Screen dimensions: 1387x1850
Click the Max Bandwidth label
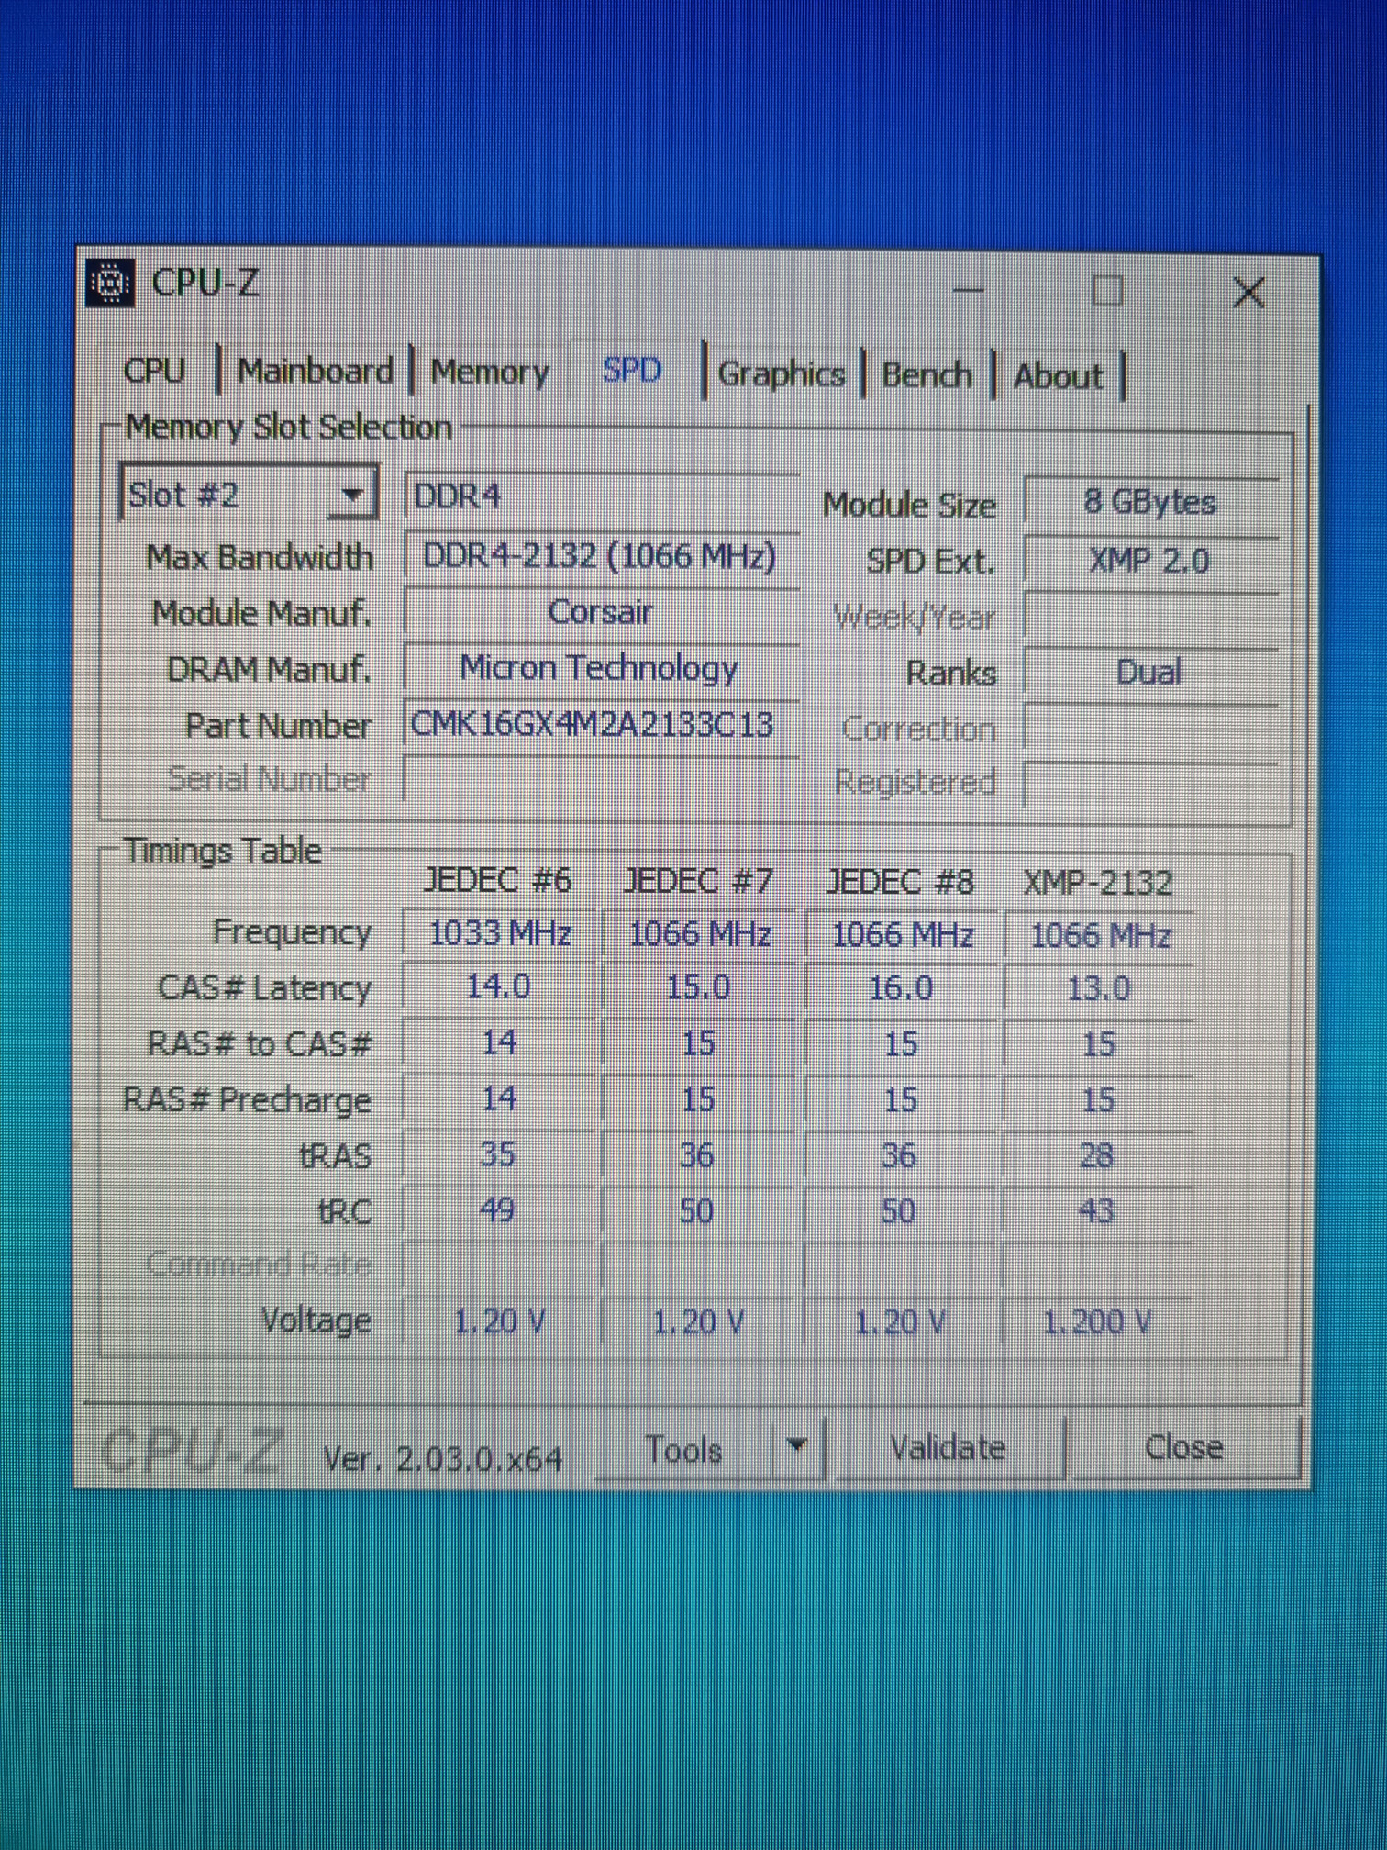point(260,557)
